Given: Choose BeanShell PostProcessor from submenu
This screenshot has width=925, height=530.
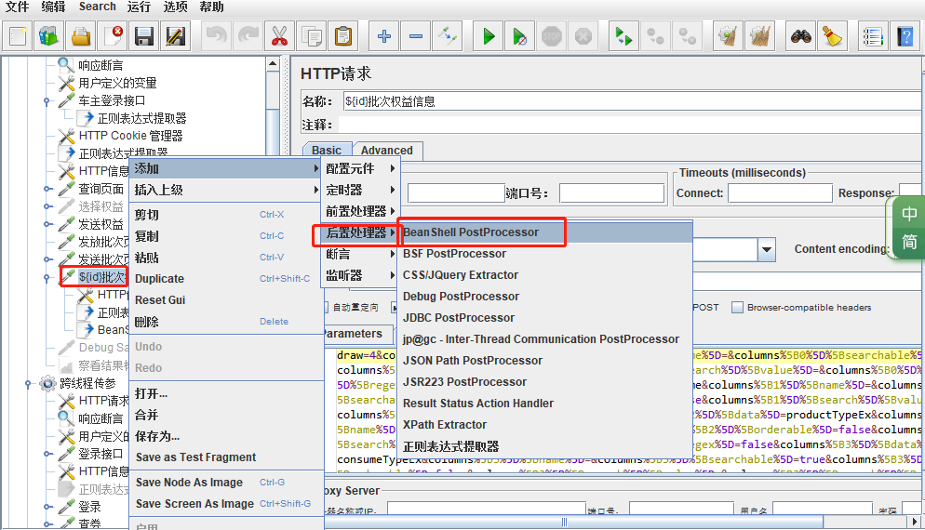Looking at the screenshot, I should [x=546, y=232].
